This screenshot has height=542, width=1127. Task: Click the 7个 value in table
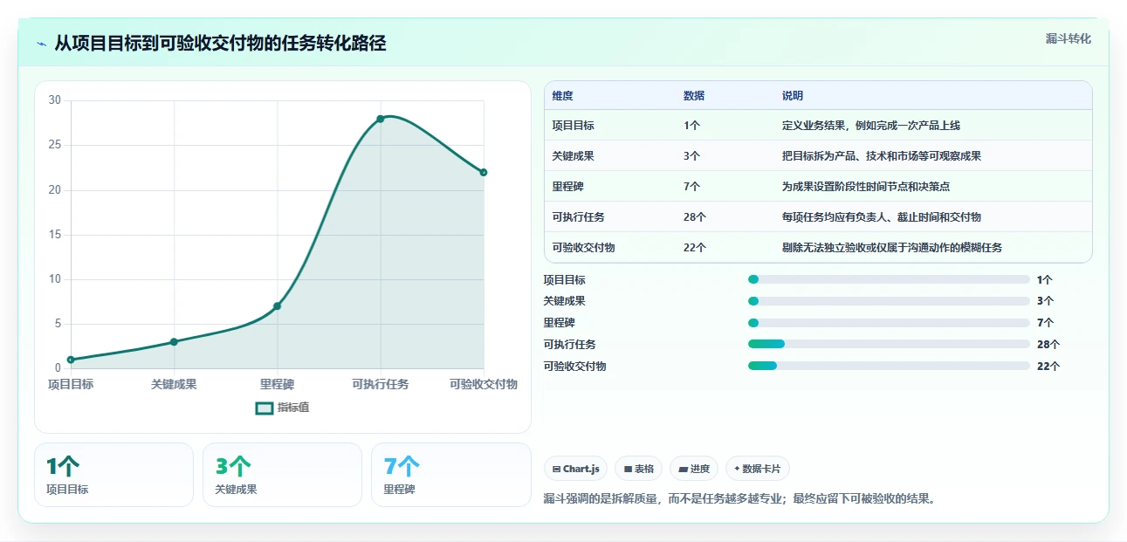692,187
